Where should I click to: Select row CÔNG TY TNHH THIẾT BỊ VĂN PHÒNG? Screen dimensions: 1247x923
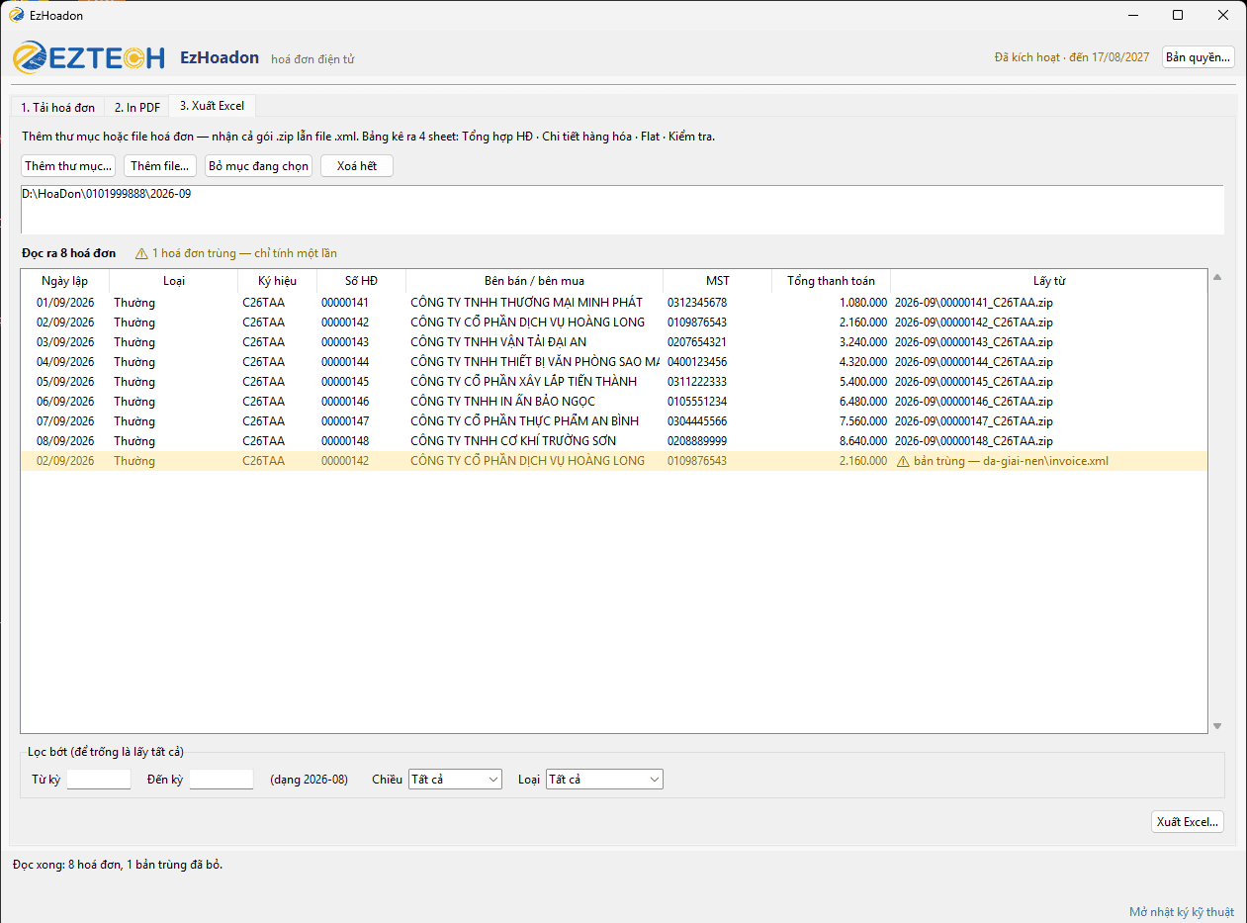[x=614, y=362]
